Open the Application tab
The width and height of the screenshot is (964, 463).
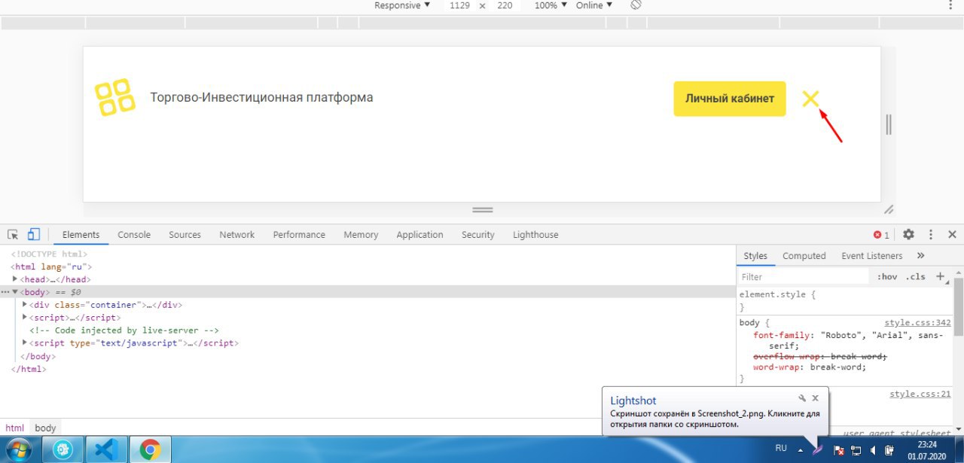pos(419,235)
